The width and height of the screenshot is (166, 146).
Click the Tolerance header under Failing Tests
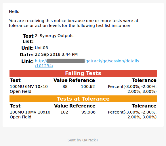click(144, 80)
